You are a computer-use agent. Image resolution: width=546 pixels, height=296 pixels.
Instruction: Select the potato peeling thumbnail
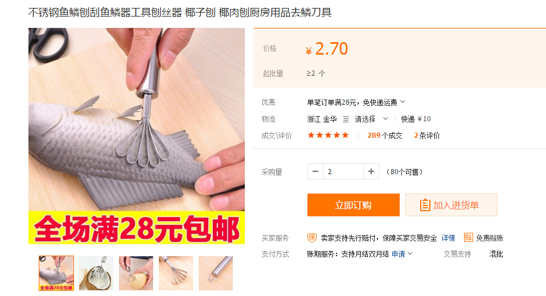coord(136,273)
